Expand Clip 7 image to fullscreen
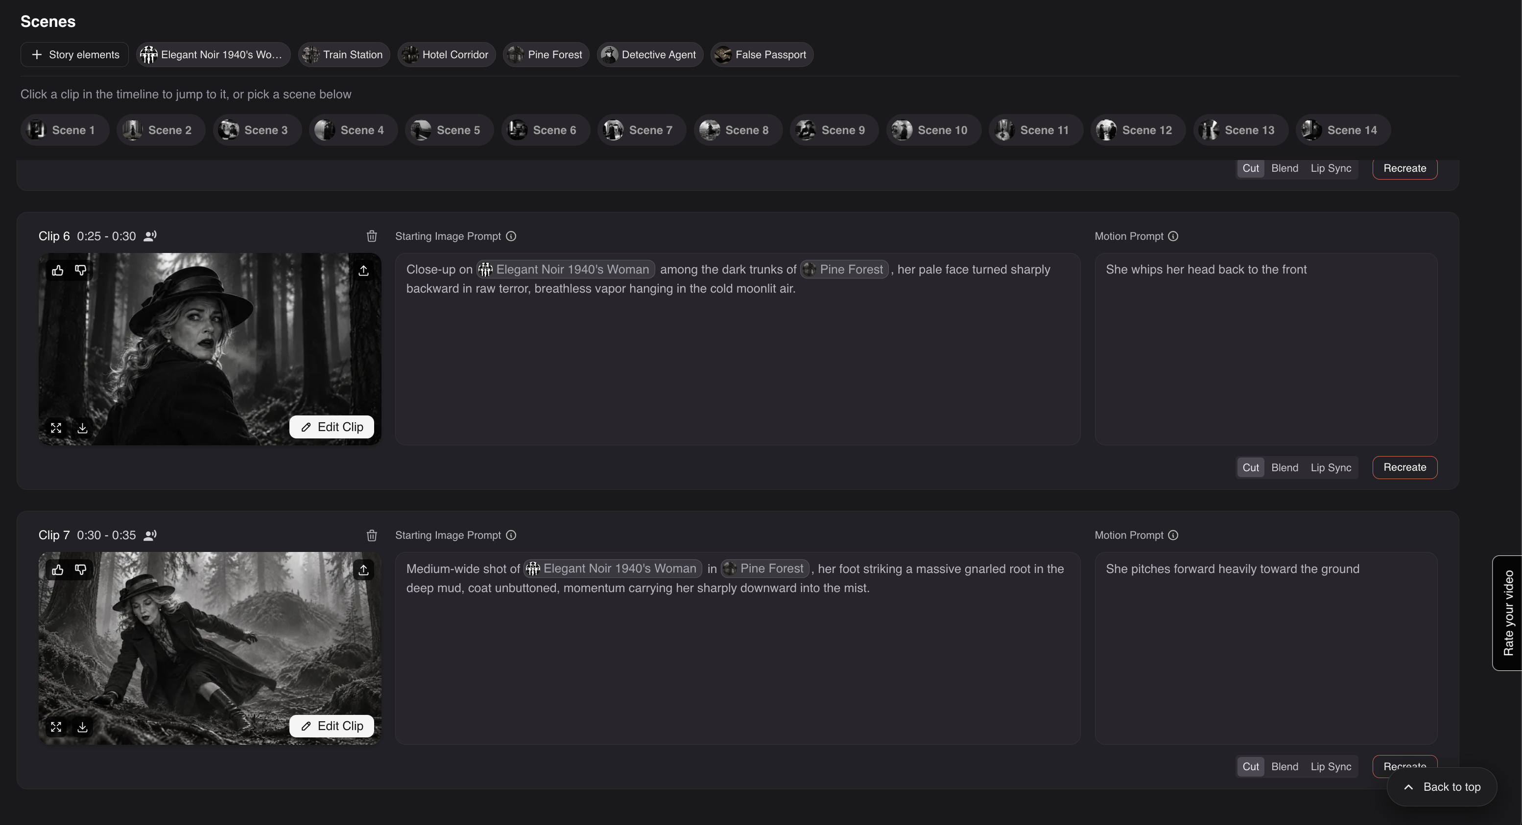 pyautogui.click(x=56, y=727)
